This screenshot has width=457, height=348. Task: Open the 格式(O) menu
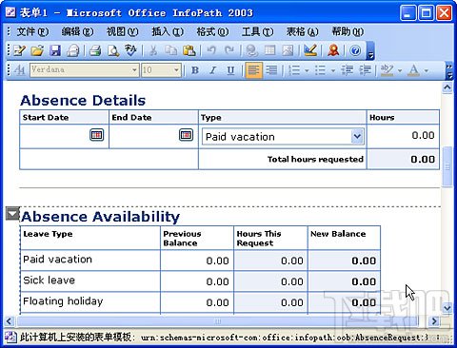(x=212, y=31)
